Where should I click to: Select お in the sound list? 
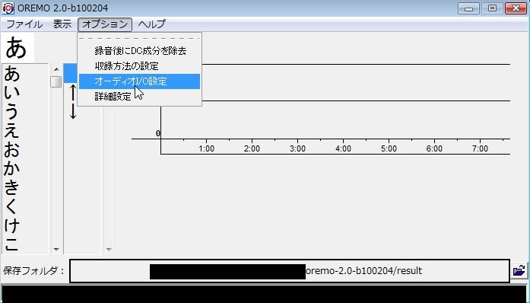point(12,149)
